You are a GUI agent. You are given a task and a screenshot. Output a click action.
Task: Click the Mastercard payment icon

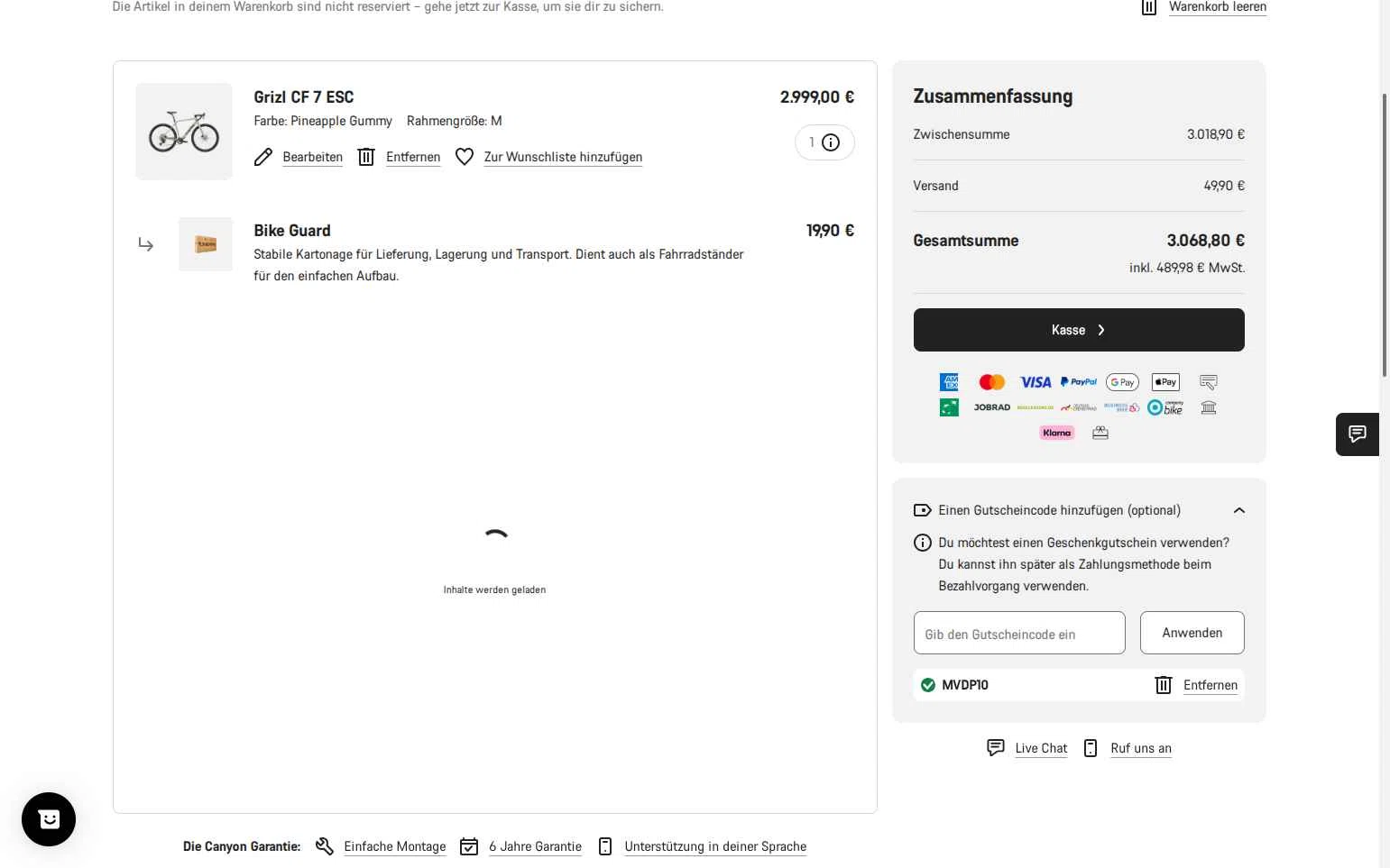click(992, 382)
